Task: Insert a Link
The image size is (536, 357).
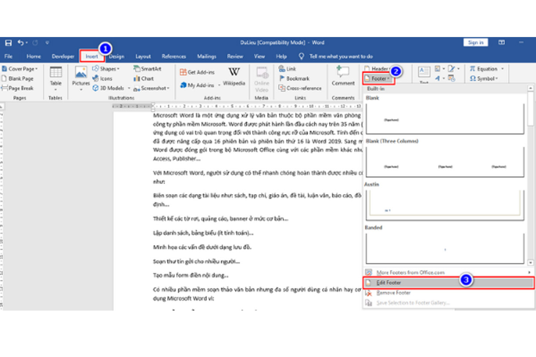Action: coord(287,69)
